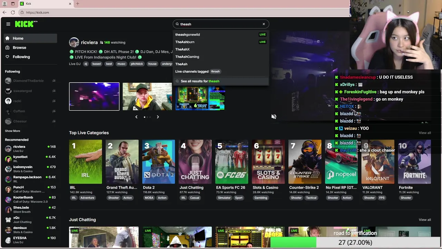Open Browse in sidebar
Viewport: 442px width, 249px height.
click(31, 47)
